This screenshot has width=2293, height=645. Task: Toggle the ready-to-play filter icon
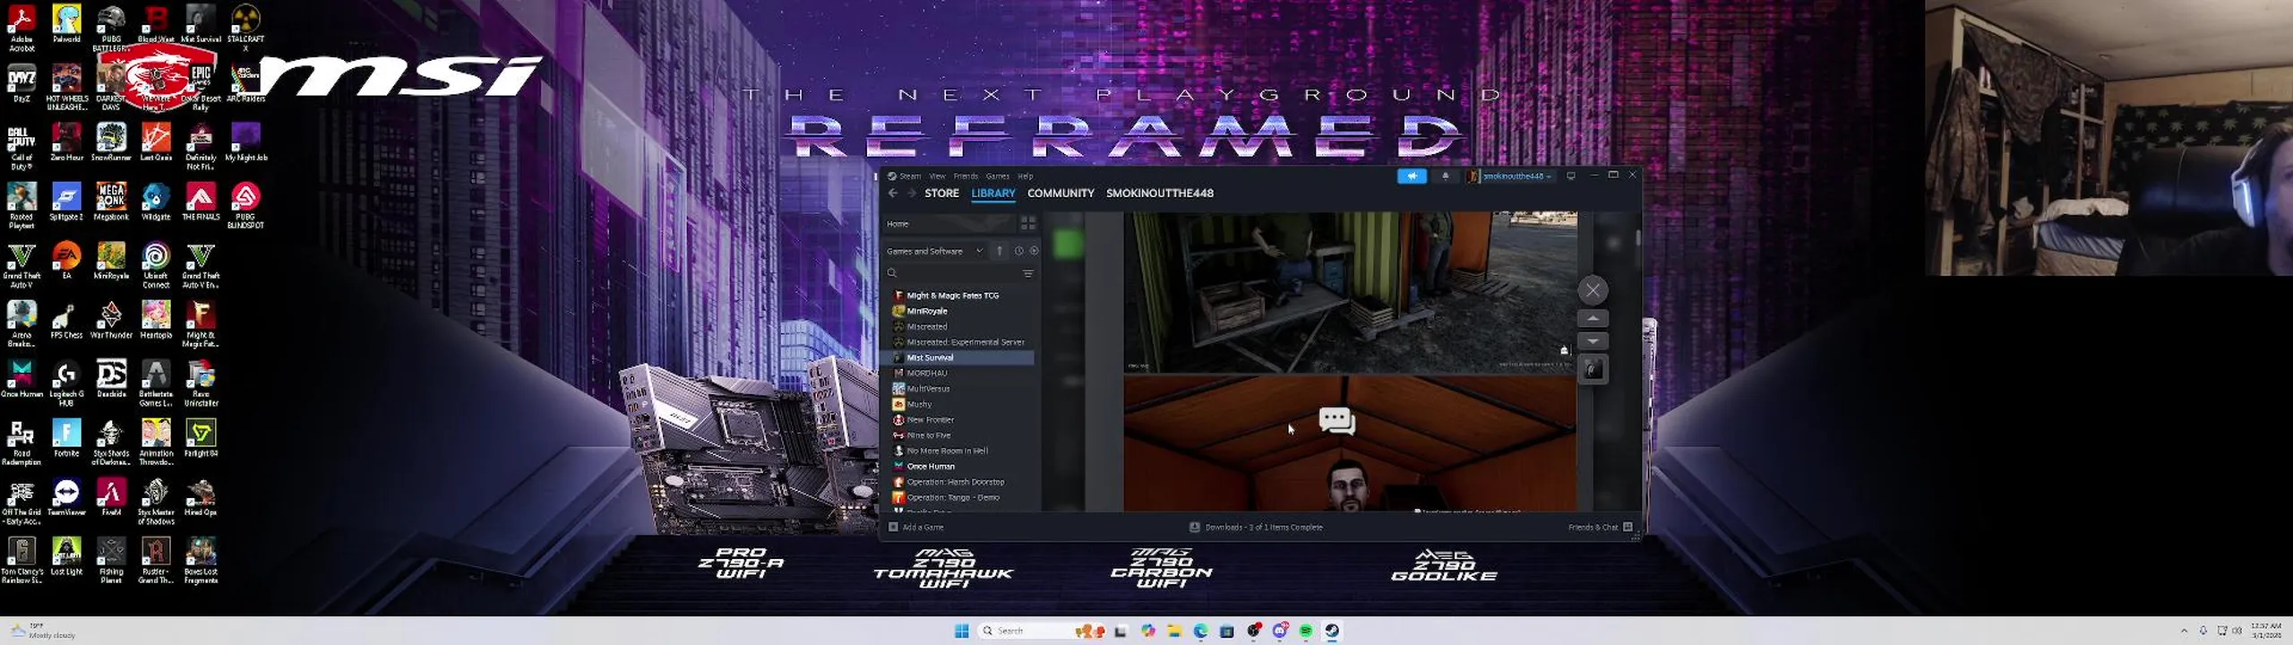pyautogui.click(x=1034, y=252)
